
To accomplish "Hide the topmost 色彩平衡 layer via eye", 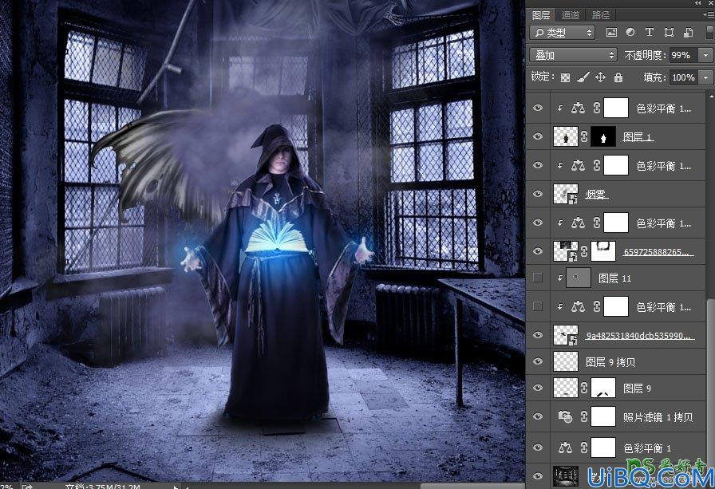I will tap(538, 108).
